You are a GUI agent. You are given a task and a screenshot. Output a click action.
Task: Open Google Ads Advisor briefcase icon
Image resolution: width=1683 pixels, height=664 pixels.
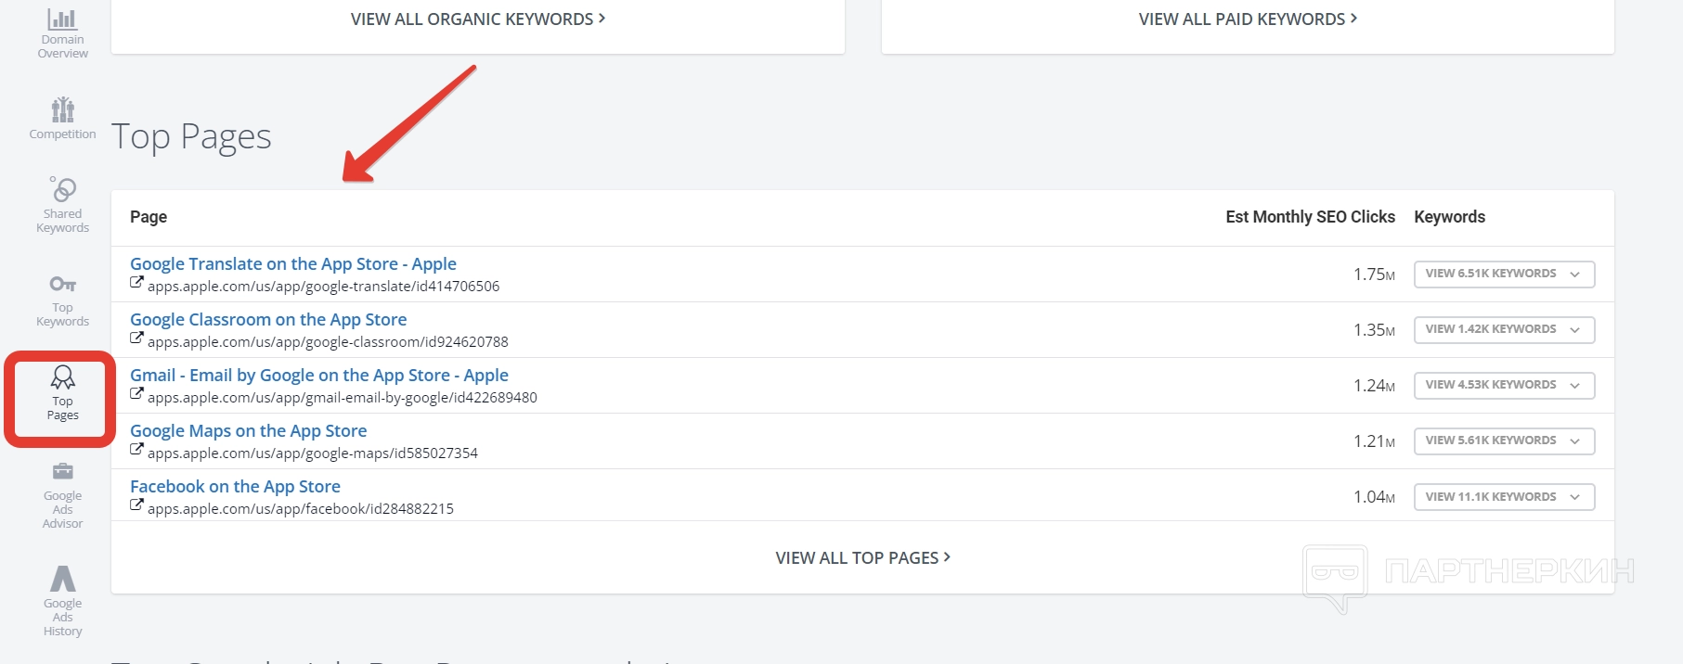pyautogui.click(x=62, y=471)
